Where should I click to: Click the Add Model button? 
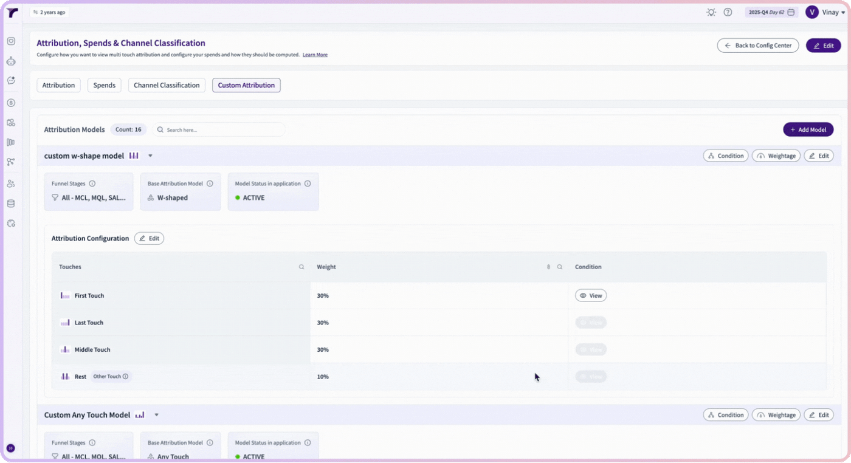pyautogui.click(x=808, y=129)
